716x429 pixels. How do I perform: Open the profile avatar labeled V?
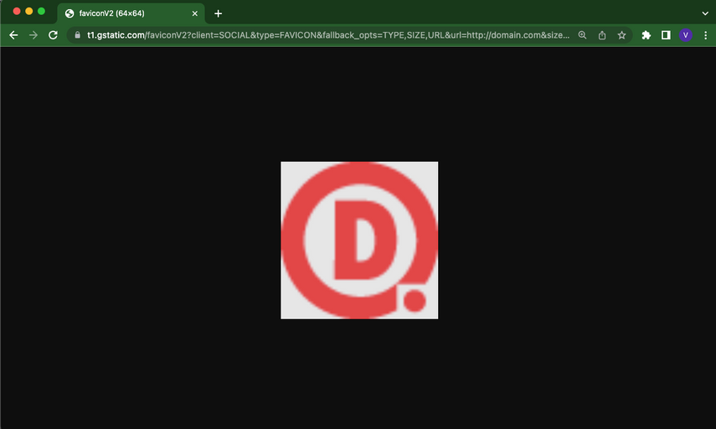685,35
